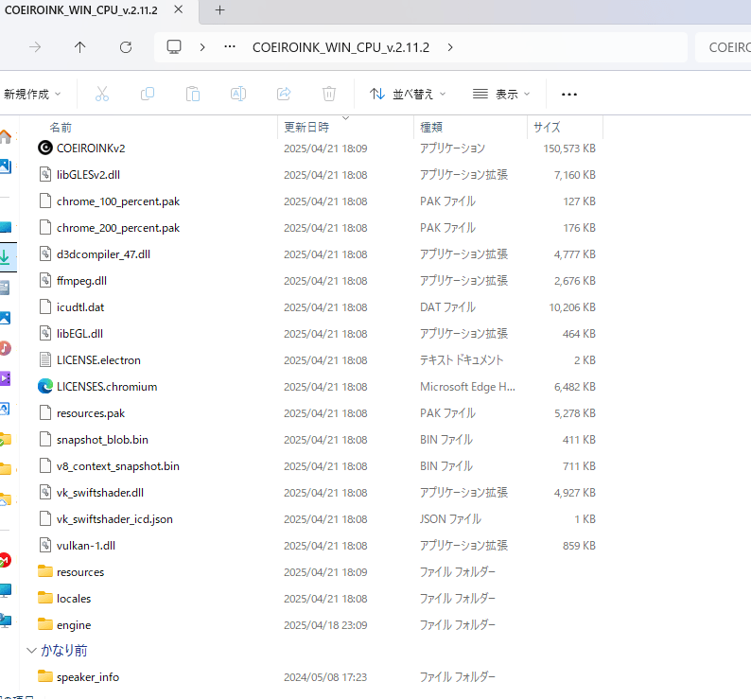Select the file d3dcompiler_47.dll

103,253
